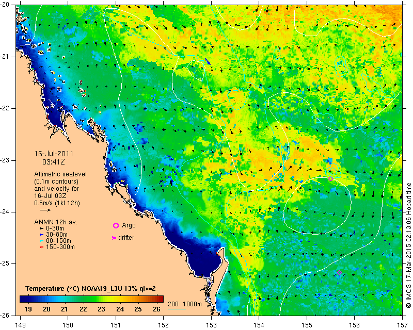Click the '0.5m/s (1kt 12h)' label

pyautogui.click(x=57, y=203)
